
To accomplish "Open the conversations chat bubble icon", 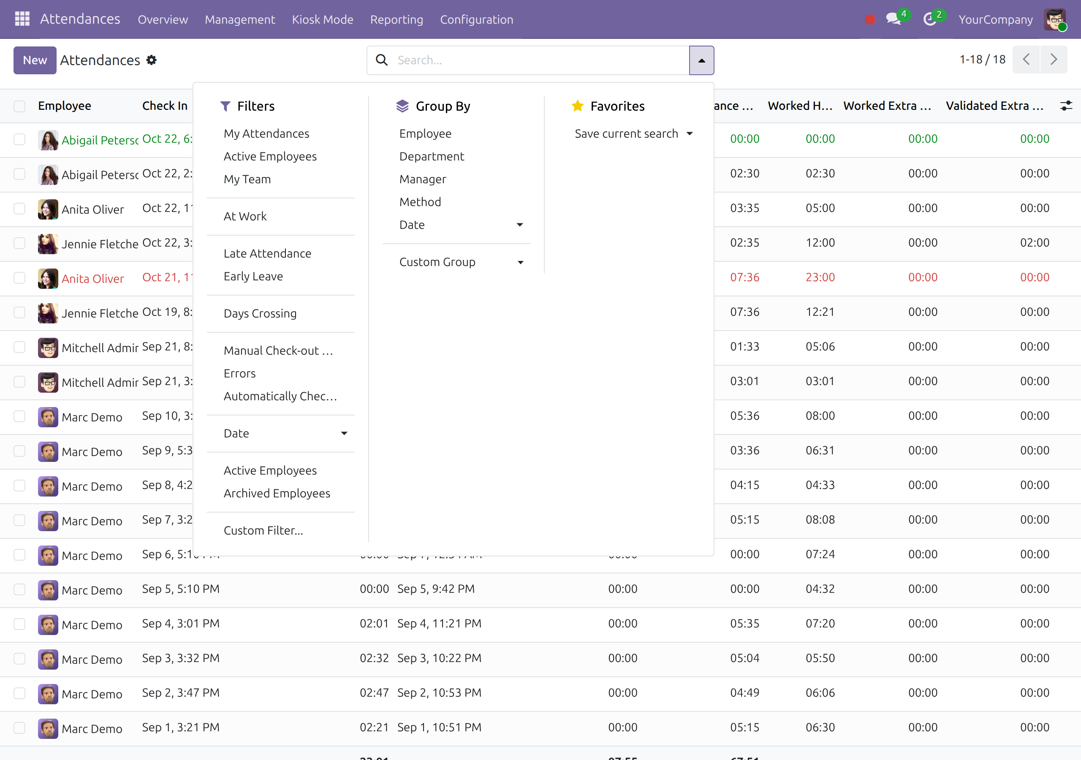I will [893, 19].
